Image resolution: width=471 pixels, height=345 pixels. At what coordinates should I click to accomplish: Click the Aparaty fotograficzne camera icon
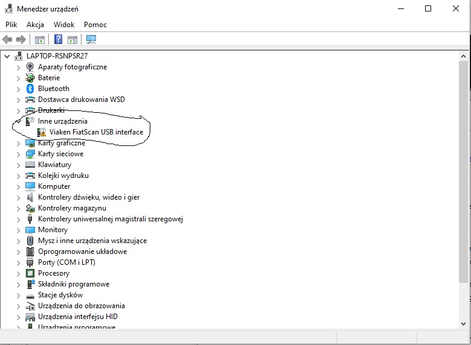tap(30, 66)
